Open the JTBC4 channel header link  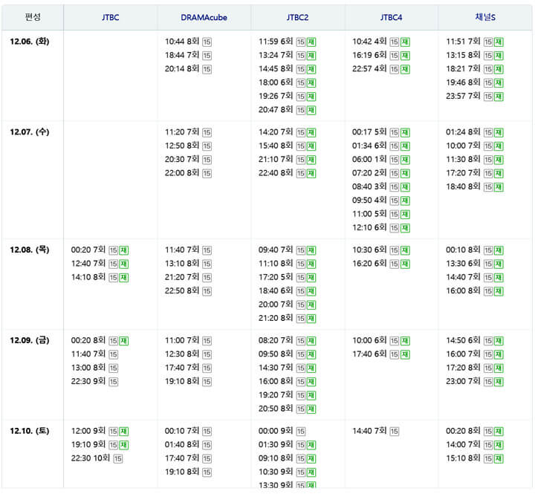click(x=392, y=17)
